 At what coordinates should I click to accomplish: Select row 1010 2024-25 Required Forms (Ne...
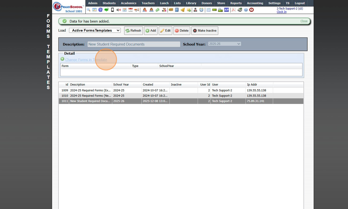click(181, 96)
